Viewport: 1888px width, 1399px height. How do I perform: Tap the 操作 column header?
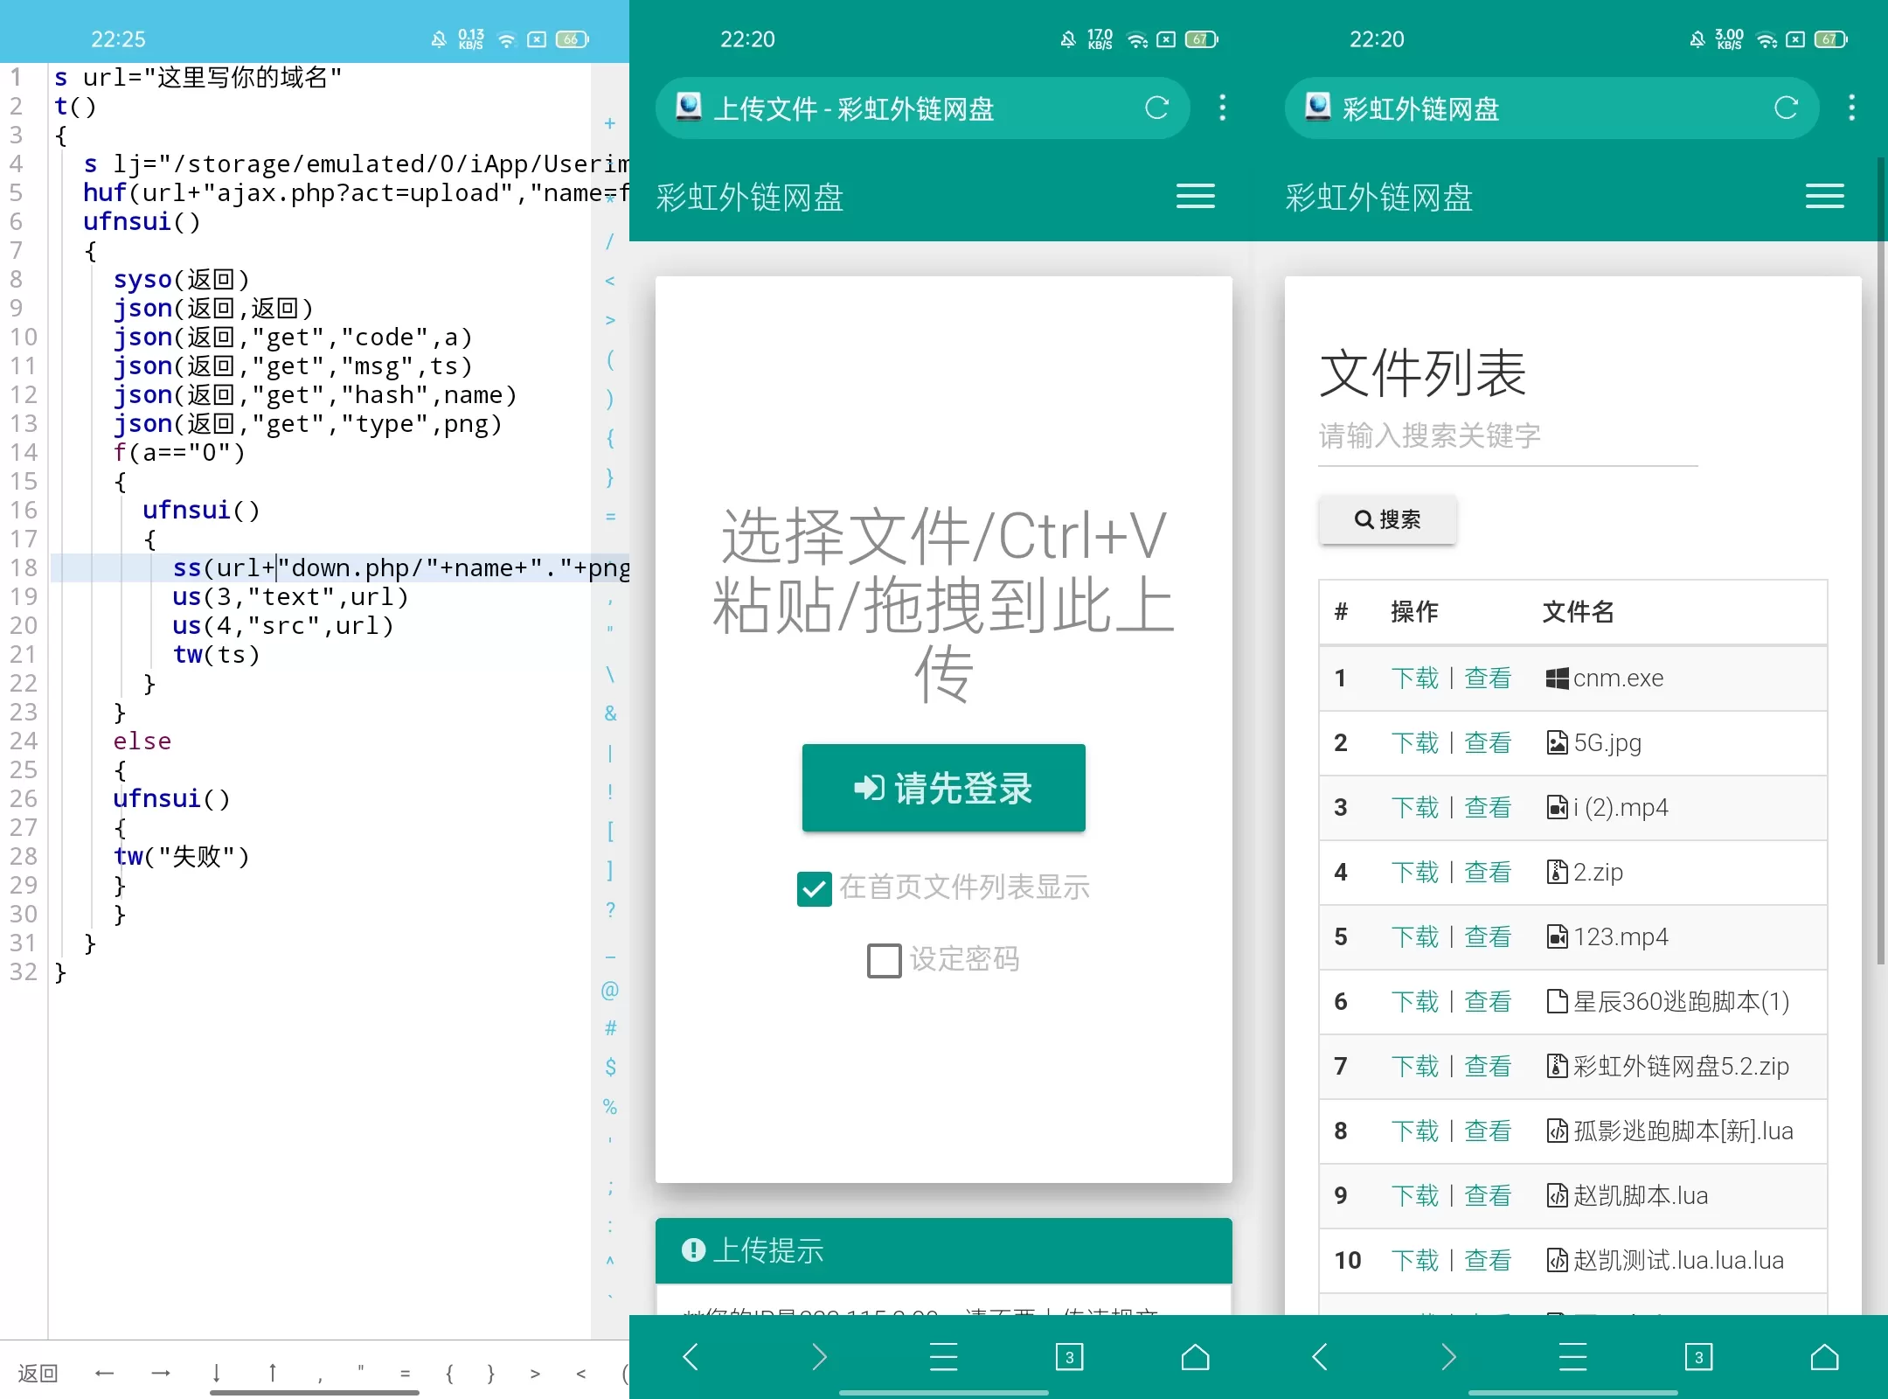pos(1414,612)
